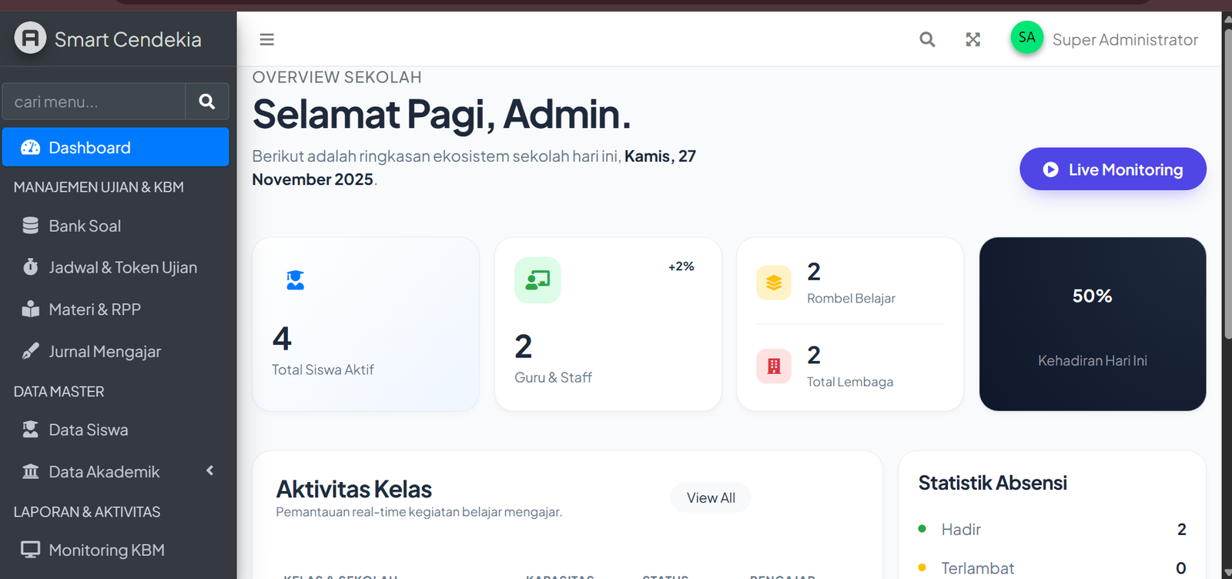Click the Guru & Staff label
This screenshot has width=1232, height=579.
pos(553,377)
